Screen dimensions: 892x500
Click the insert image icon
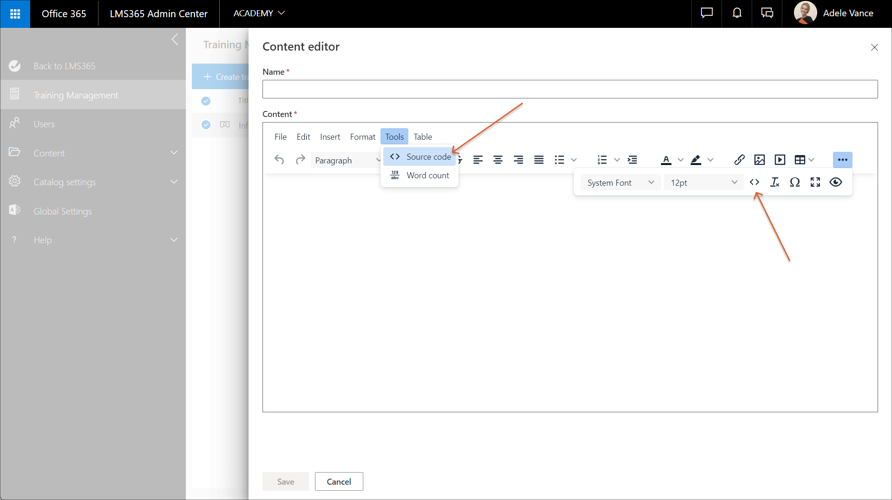760,160
